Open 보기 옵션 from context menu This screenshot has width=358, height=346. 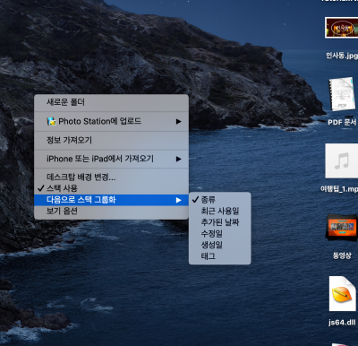click(x=111, y=211)
